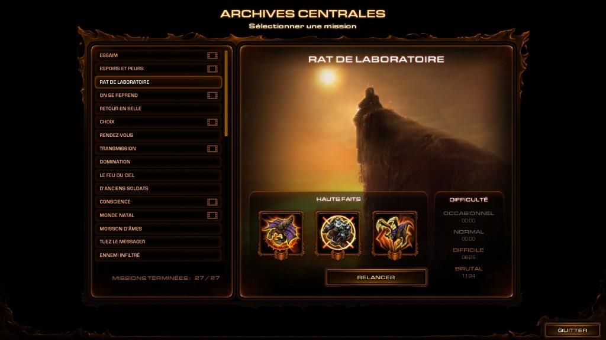Select Occasionnel difficulty
606x340 pixels.
point(469,213)
